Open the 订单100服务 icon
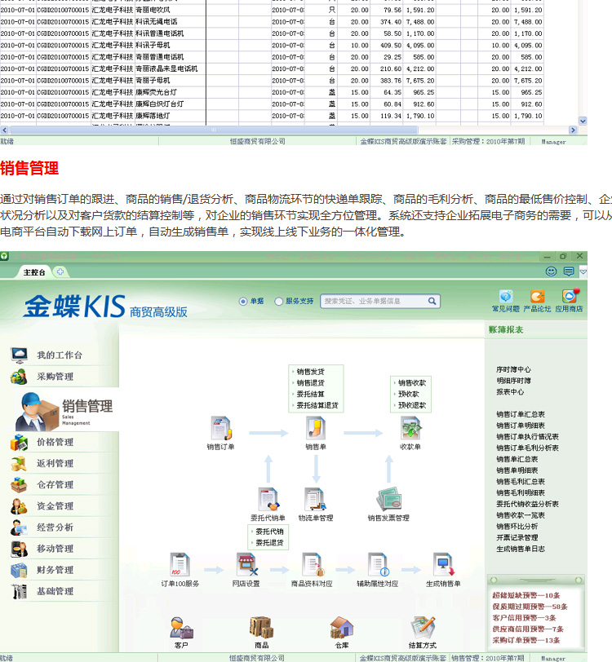612x662 pixels. (180, 565)
